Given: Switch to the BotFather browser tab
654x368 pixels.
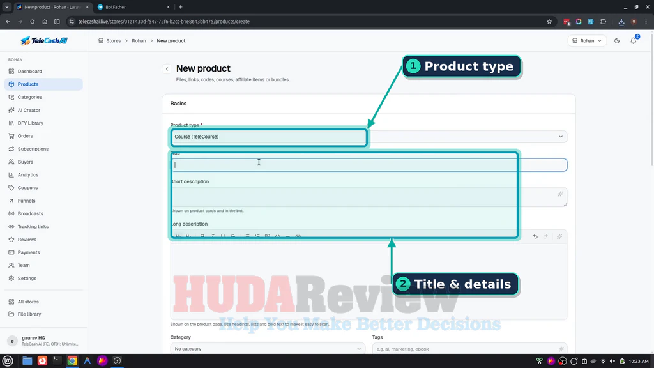Looking at the screenshot, I should [133, 7].
